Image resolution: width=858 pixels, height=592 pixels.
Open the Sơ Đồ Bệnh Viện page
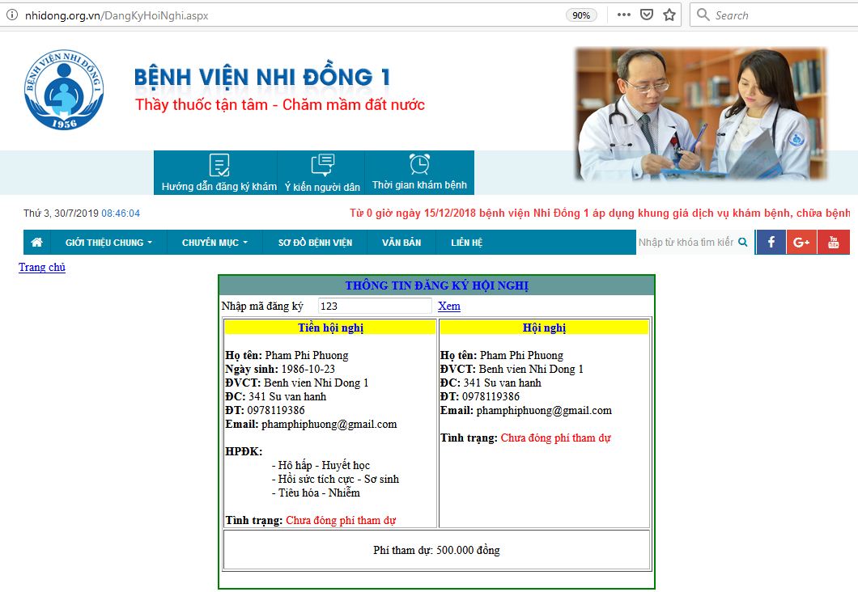pyautogui.click(x=315, y=242)
